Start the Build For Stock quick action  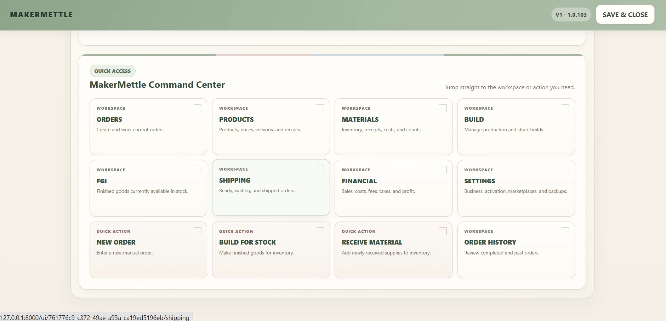coord(271,250)
